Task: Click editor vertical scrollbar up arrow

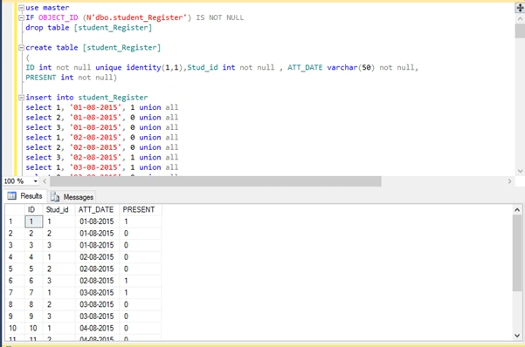Action: click(520, 19)
